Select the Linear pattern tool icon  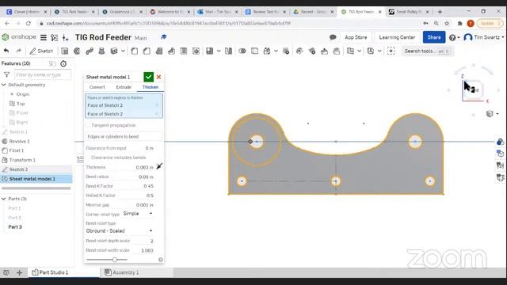pos(209,51)
